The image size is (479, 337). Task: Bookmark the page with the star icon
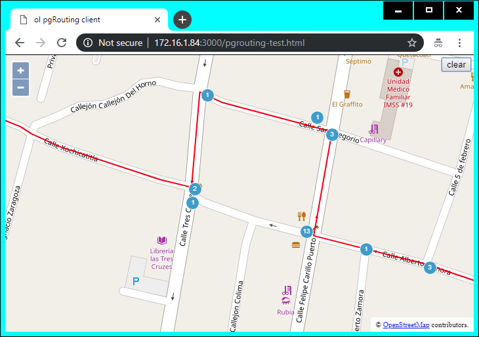click(412, 43)
